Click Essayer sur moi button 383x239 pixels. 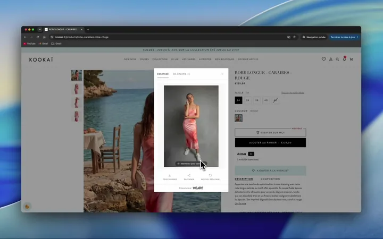270,132
